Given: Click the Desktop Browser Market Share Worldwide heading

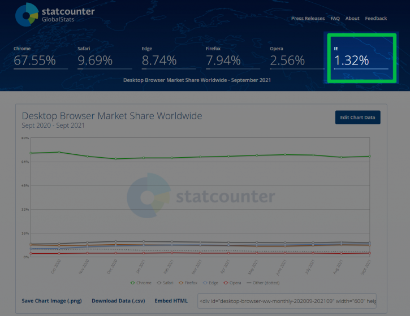Looking at the screenshot, I should coord(112,116).
